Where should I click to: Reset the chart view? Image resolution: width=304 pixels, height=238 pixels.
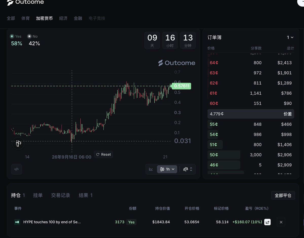click(103, 155)
